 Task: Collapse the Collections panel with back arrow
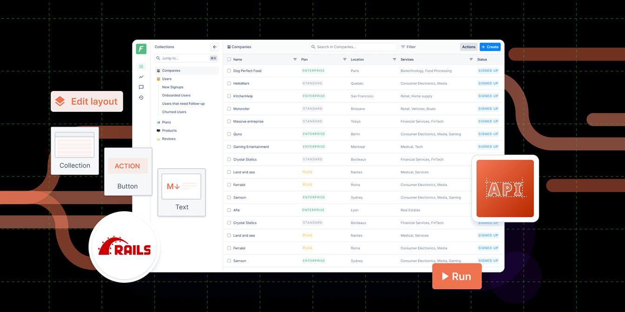[214, 47]
